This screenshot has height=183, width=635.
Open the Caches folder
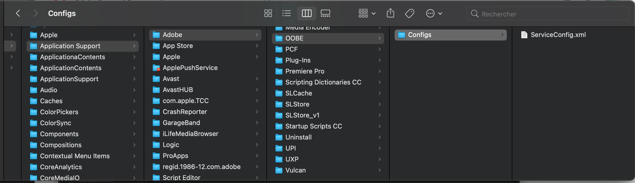pos(82,101)
